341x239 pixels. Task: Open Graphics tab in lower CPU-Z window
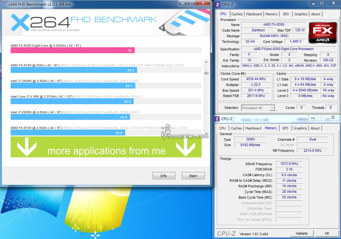tap(300, 128)
